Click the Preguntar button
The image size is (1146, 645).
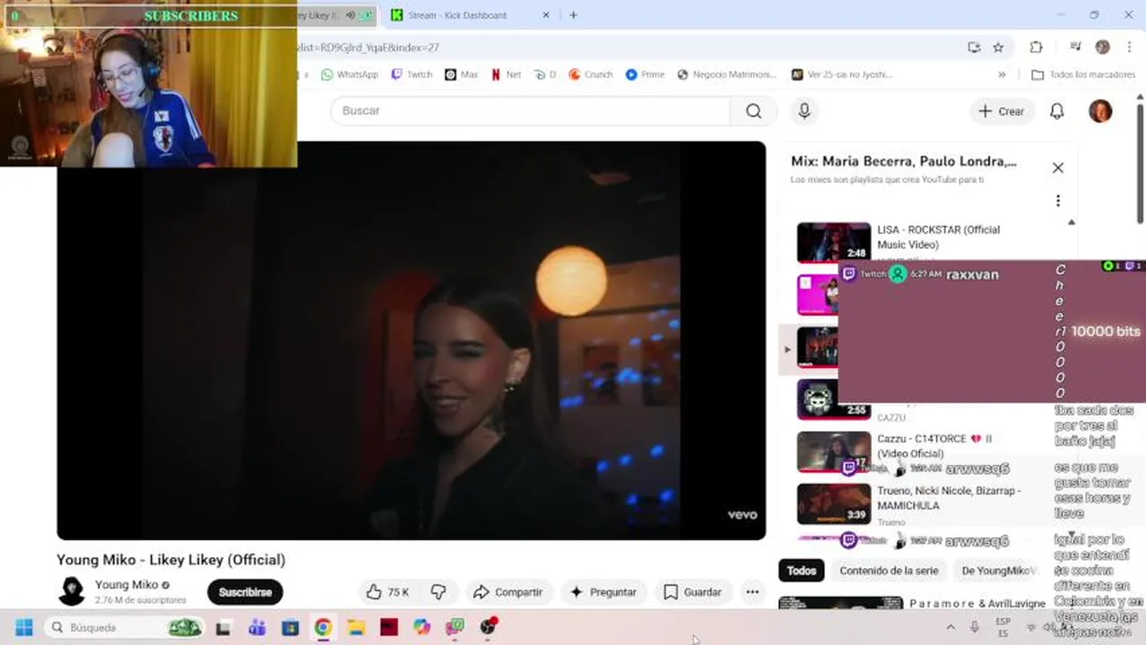(603, 592)
